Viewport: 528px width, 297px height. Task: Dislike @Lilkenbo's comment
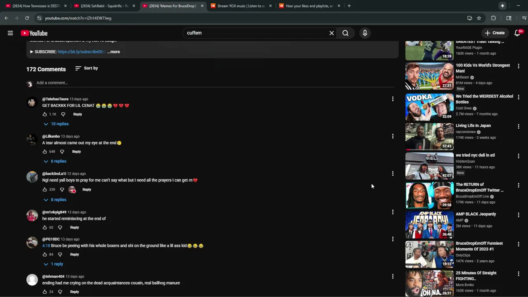62,151
